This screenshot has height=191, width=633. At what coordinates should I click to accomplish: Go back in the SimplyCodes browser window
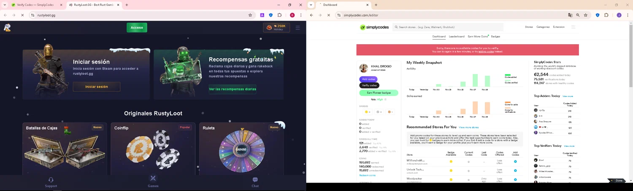click(x=311, y=15)
